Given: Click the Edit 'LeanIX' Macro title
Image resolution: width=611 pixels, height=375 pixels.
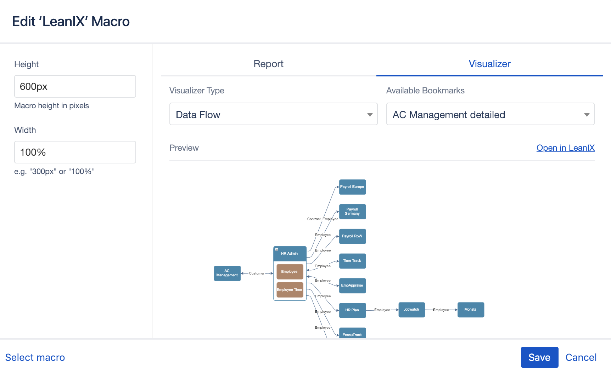Looking at the screenshot, I should click(x=71, y=22).
